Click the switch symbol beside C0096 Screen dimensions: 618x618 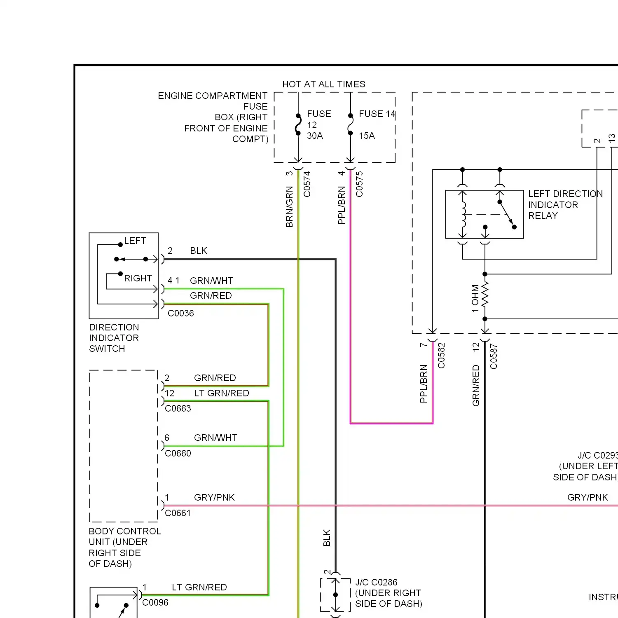coord(114,603)
